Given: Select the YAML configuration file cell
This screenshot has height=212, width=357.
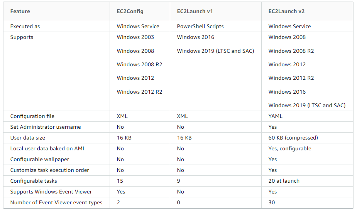Looking at the screenshot, I should 275,116.
